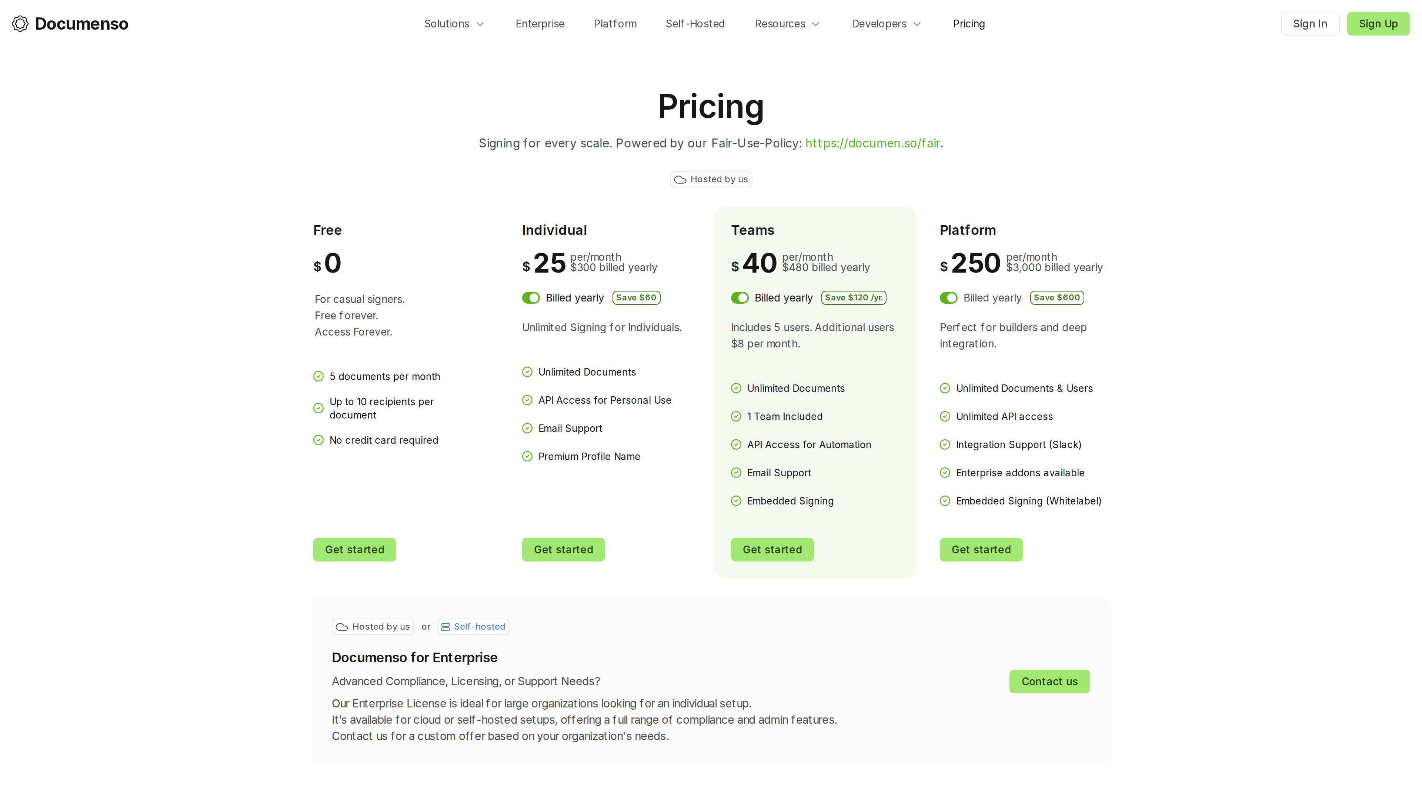This screenshot has height=800, width=1422.
Task: Expand the Developers dropdown menu
Action: [886, 24]
